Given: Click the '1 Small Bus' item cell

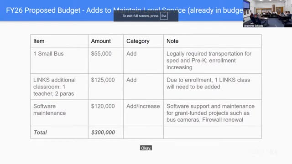Looking at the screenshot, I should (x=59, y=61).
